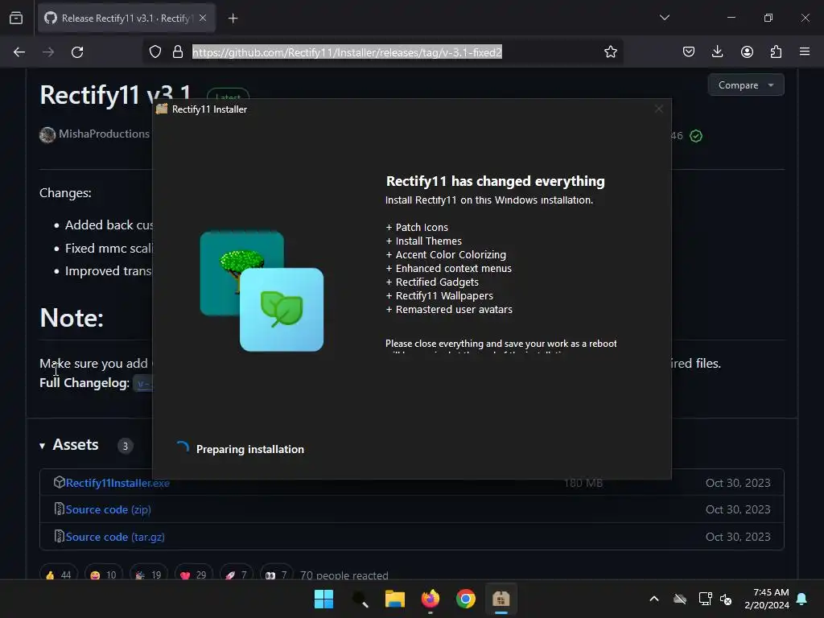Launch Google Chrome from taskbar
Image resolution: width=824 pixels, height=618 pixels.
pos(466,599)
